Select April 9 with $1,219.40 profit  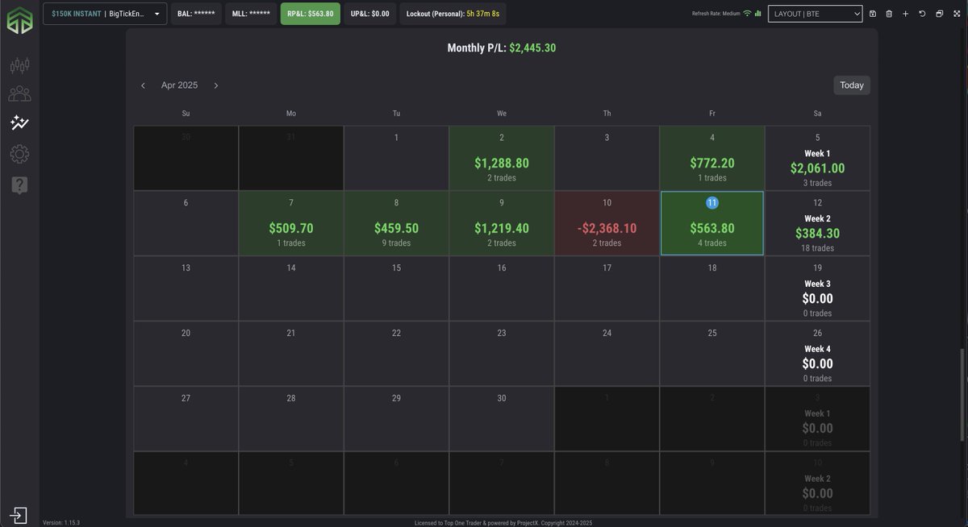point(502,223)
